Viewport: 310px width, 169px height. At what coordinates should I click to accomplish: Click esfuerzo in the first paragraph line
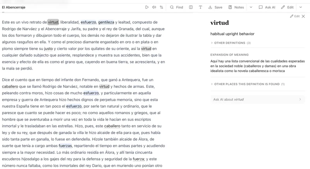(88, 22)
